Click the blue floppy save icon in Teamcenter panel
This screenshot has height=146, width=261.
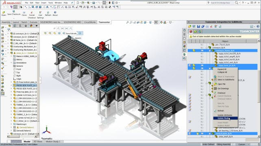198,26
